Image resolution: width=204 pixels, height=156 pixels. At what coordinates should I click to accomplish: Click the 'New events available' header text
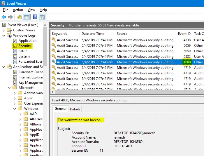point(123,25)
